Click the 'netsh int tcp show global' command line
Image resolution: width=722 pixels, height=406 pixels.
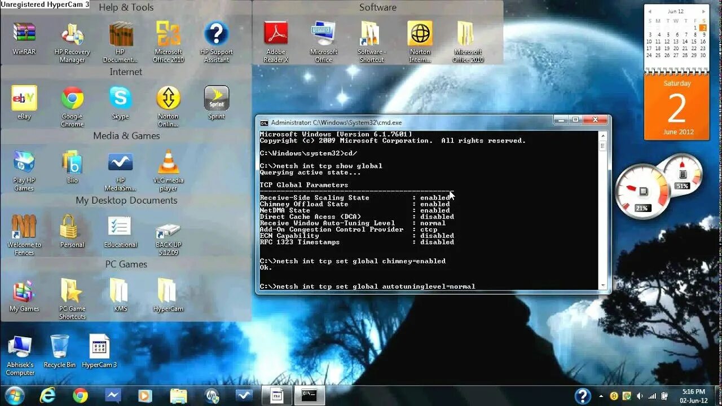pos(321,166)
